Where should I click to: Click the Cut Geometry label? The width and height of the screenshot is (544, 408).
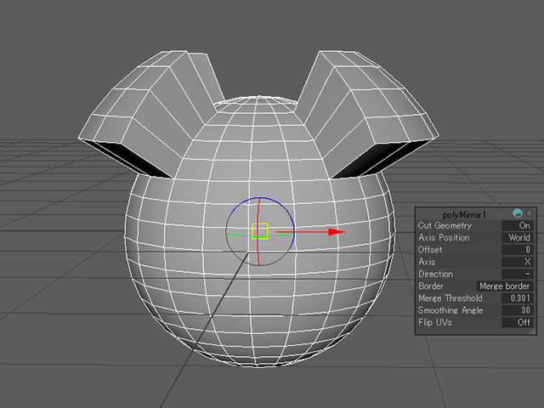tap(445, 225)
